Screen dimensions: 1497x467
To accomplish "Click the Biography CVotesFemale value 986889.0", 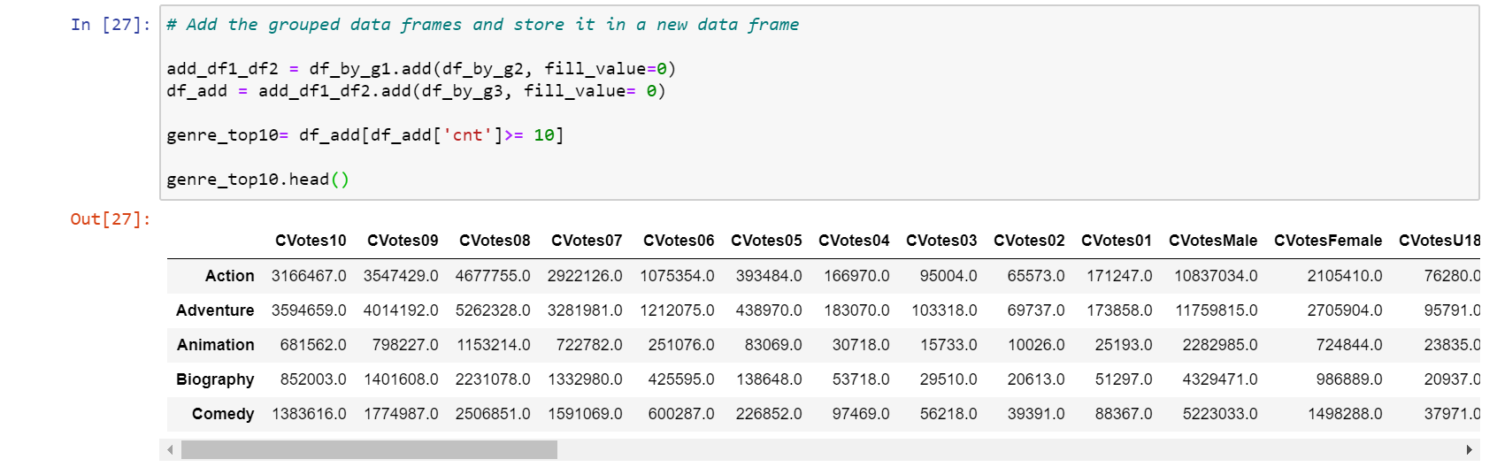I will coord(1349,379).
